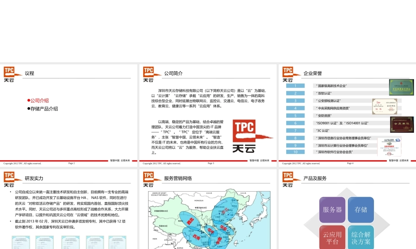The image size is (416, 249).
Task: Click the small TPC logo on the 产品及服务 slide
Action: click(x=291, y=179)
